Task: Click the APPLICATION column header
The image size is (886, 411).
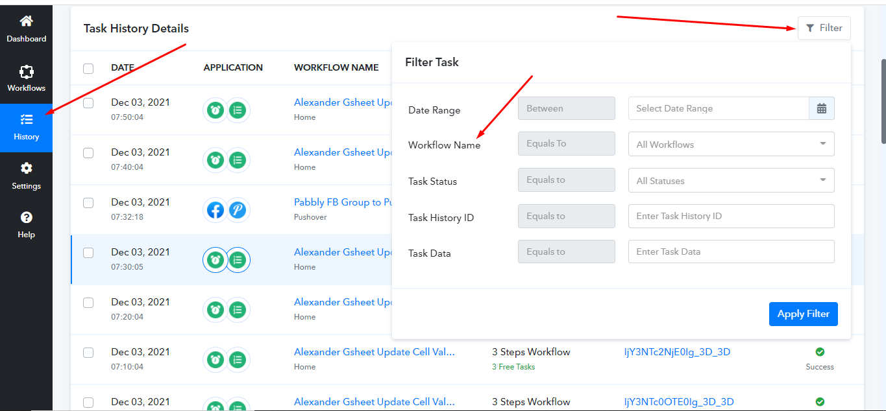Action: click(x=233, y=67)
